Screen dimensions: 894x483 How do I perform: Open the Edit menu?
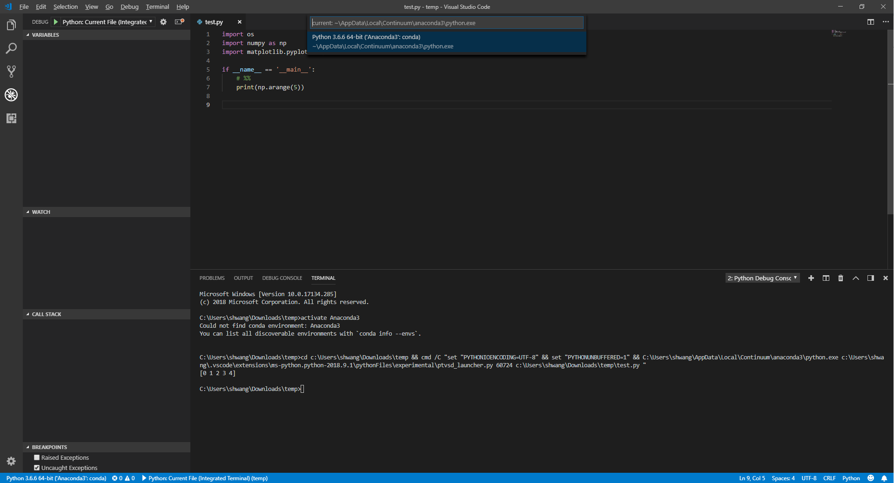(41, 7)
